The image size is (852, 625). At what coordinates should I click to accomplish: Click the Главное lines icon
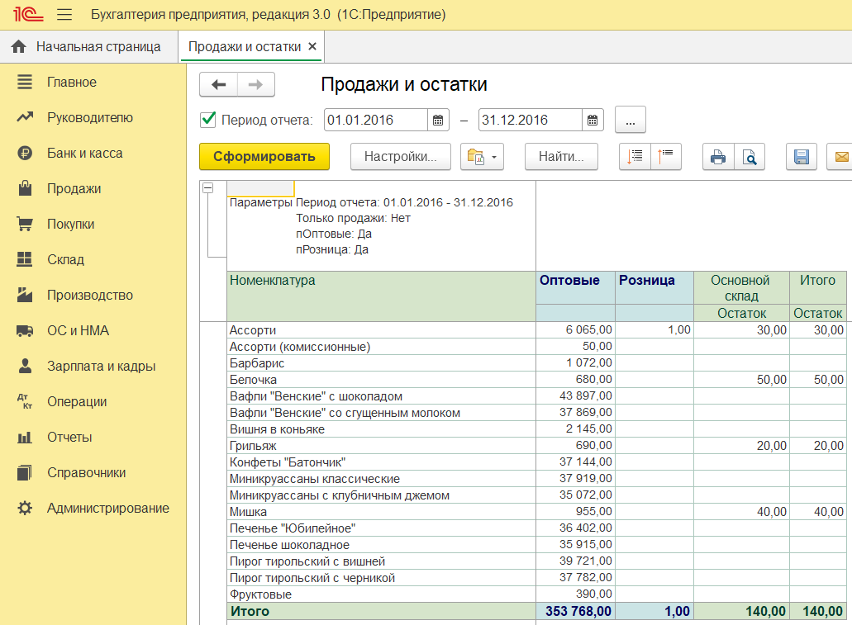pyautogui.click(x=25, y=82)
